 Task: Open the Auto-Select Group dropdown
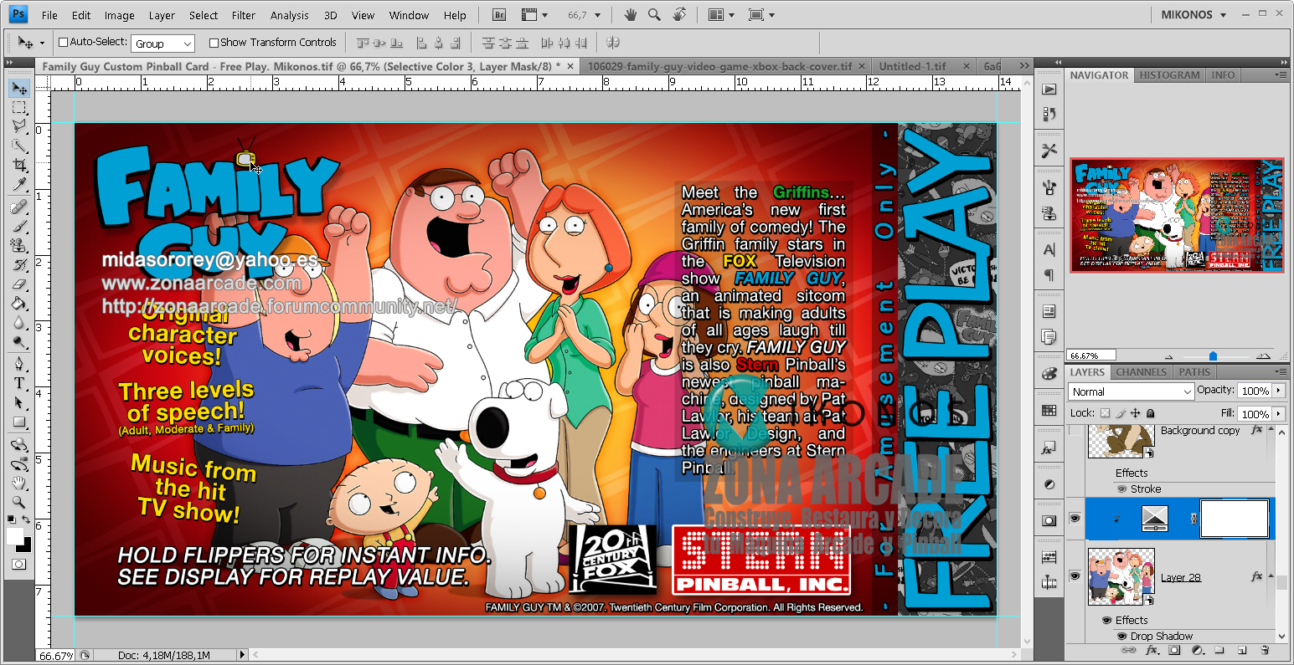point(163,43)
